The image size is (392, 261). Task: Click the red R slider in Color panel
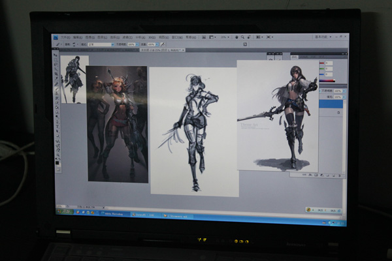pos(321,63)
